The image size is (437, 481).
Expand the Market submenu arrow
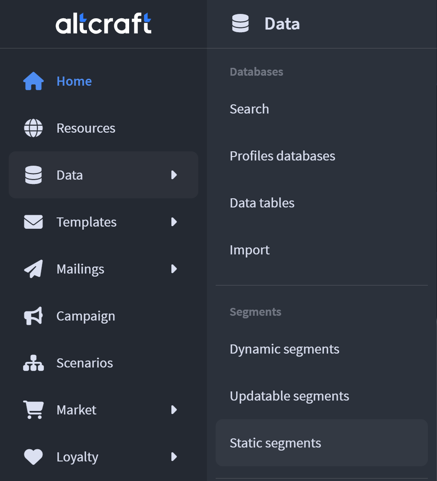coord(174,410)
